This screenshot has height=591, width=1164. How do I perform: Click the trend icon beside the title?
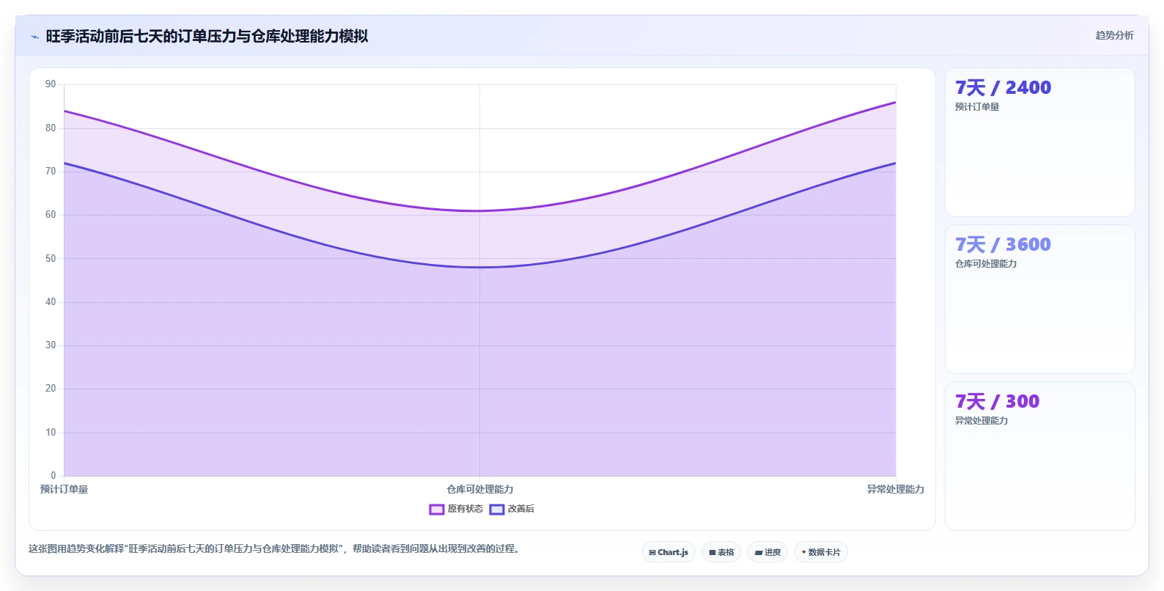(x=34, y=37)
